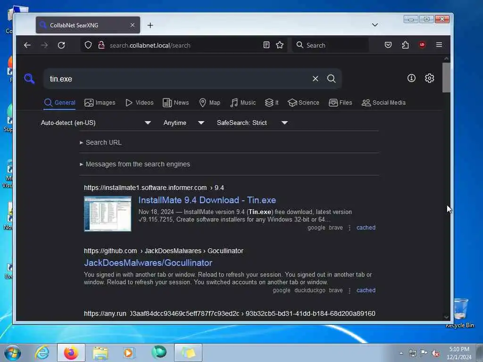Bookmark this page with the star
Image resolution: width=483 pixels, height=362 pixels.
click(280, 45)
